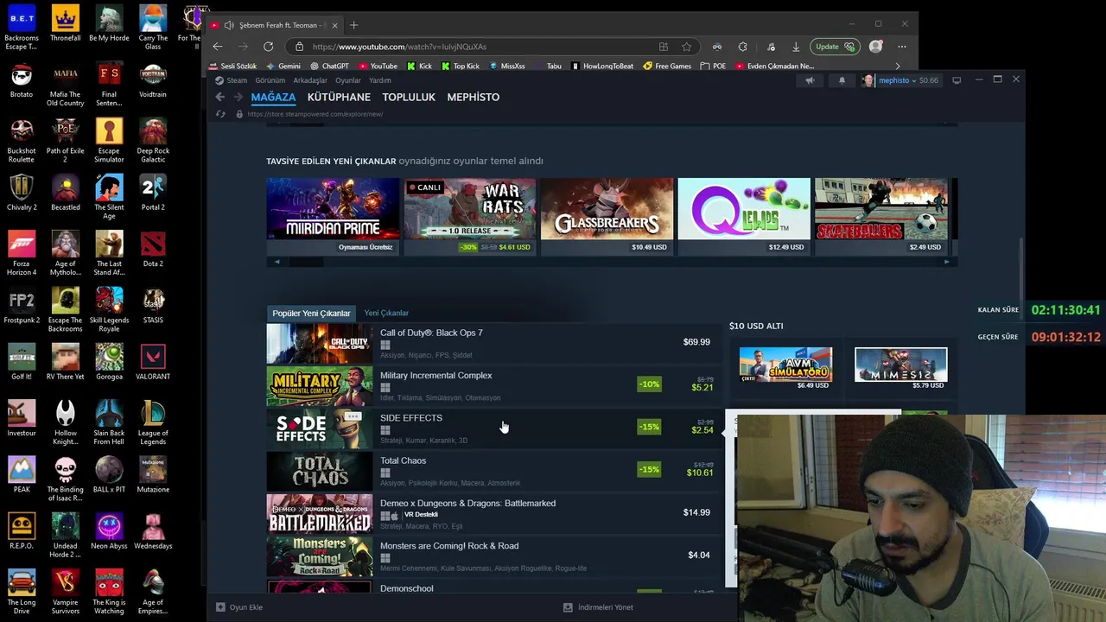Open HowLongToBeat bookmark
Viewport: 1106px width, 622px height.
coord(602,66)
